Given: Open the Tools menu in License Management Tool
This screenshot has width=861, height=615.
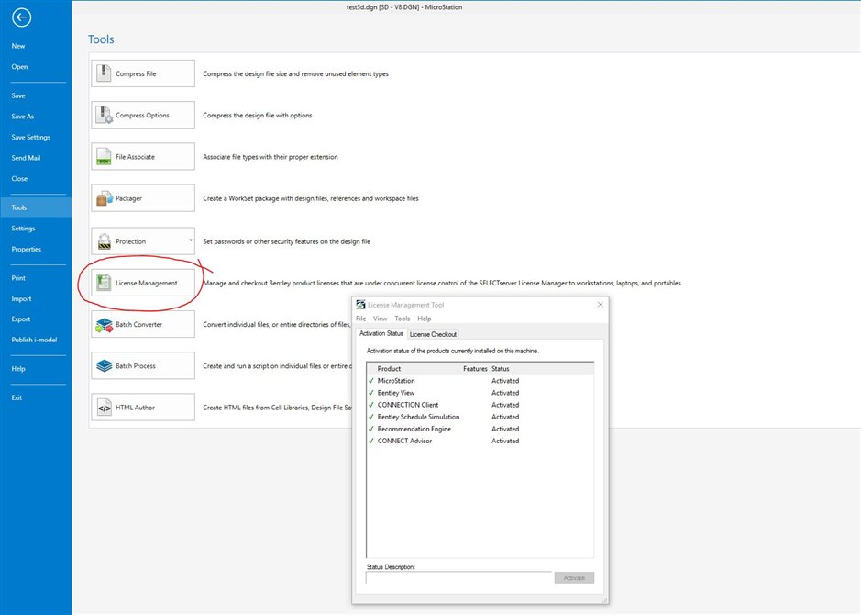Looking at the screenshot, I should 402,319.
